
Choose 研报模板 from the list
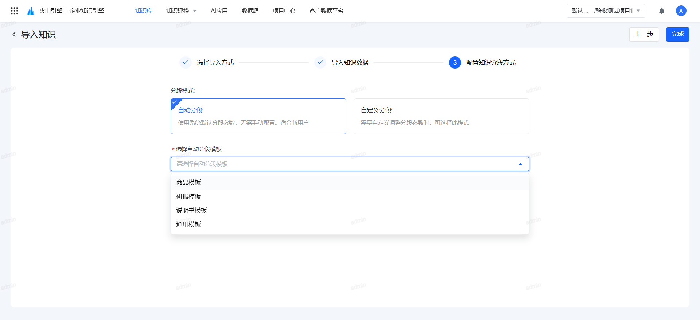click(x=189, y=196)
